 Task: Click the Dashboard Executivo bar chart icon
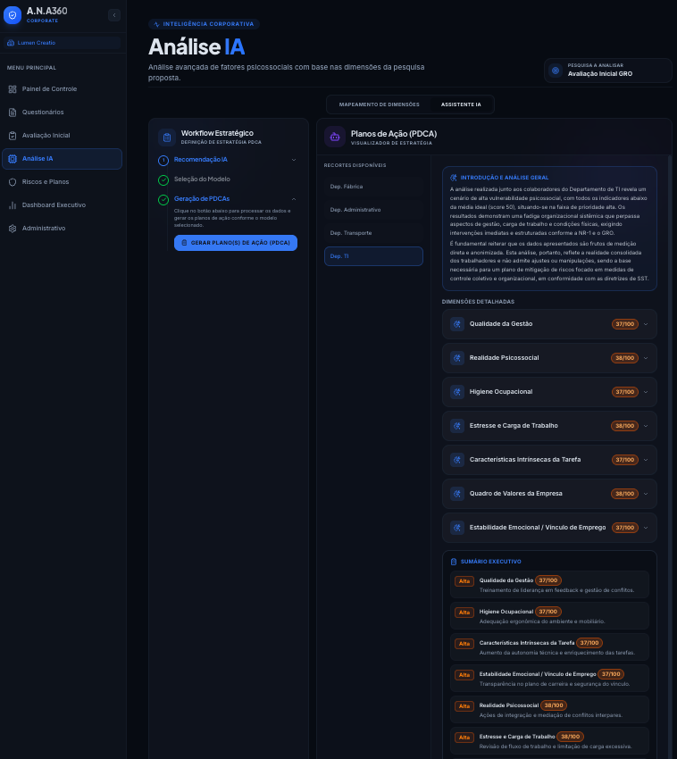(13, 205)
